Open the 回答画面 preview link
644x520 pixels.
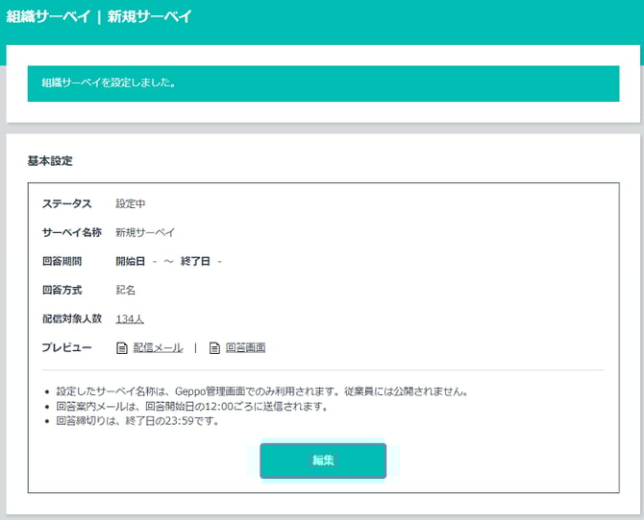245,347
